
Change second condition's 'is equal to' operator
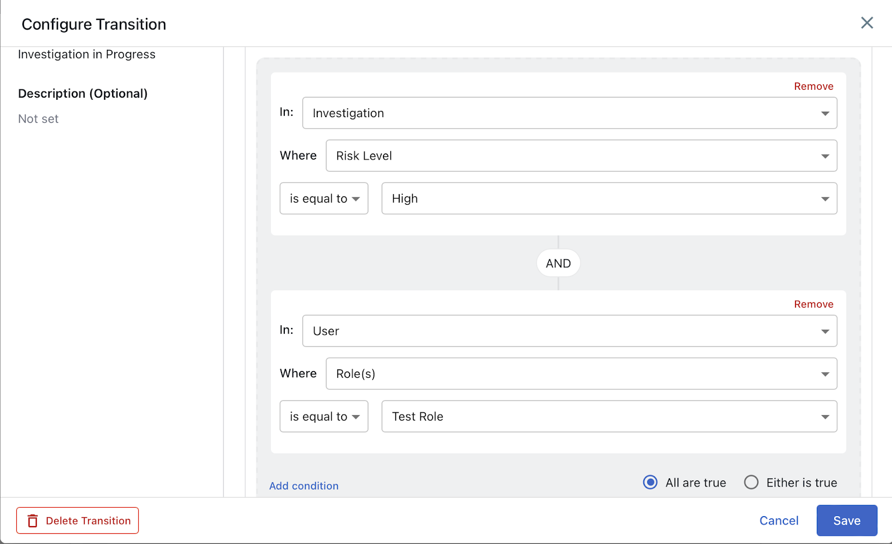(x=324, y=417)
